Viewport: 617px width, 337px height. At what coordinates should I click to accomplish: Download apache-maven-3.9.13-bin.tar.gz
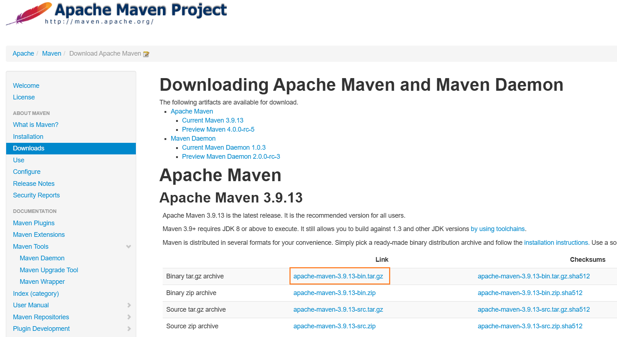point(338,276)
